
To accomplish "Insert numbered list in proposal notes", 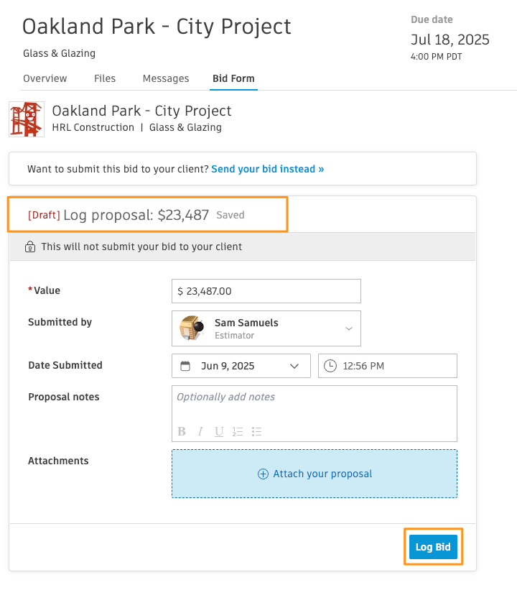I will (x=238, y=431).
